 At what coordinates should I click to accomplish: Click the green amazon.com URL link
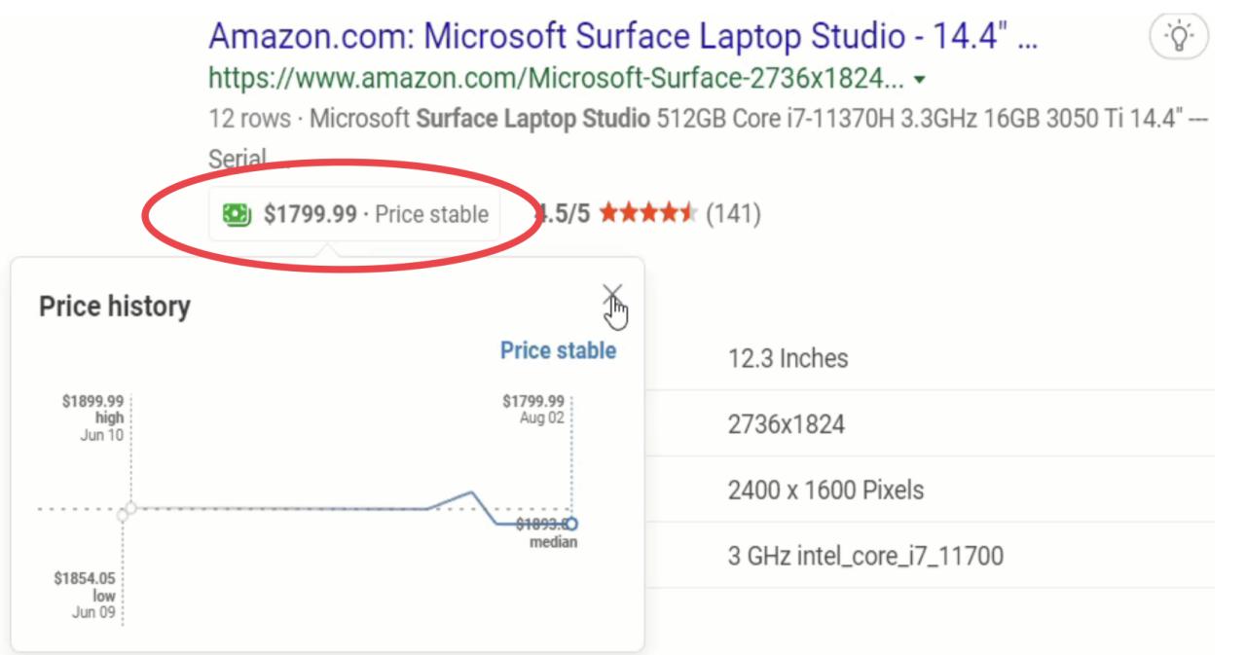click(x=556, y=78)
